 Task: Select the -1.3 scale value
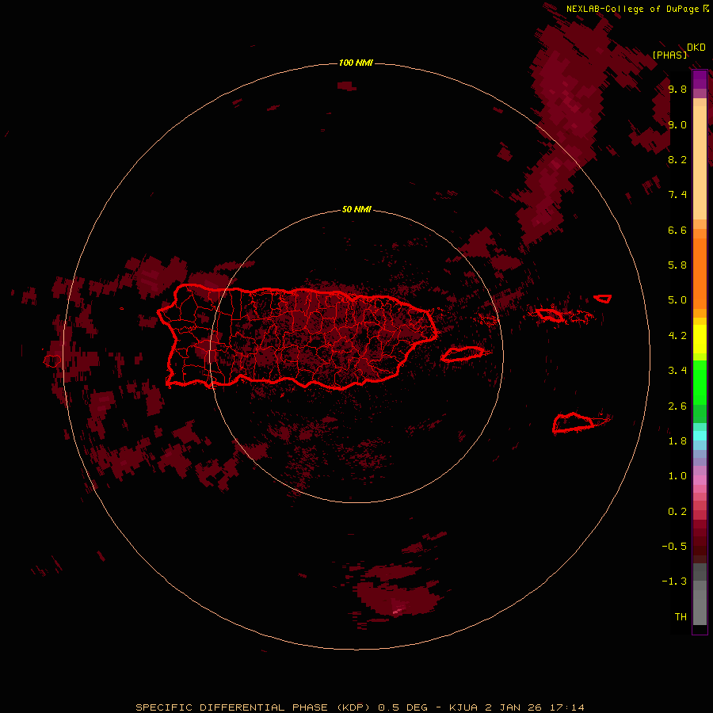coord(674,581)
